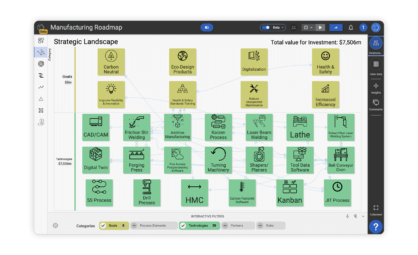Open the cost/value hand-with-coin sidebar icon
418x255 pixels.
41,122
